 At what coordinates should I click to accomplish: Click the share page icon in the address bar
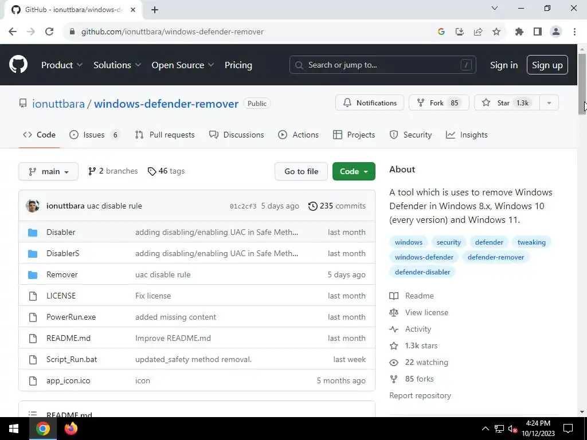(x=478, y=32)
